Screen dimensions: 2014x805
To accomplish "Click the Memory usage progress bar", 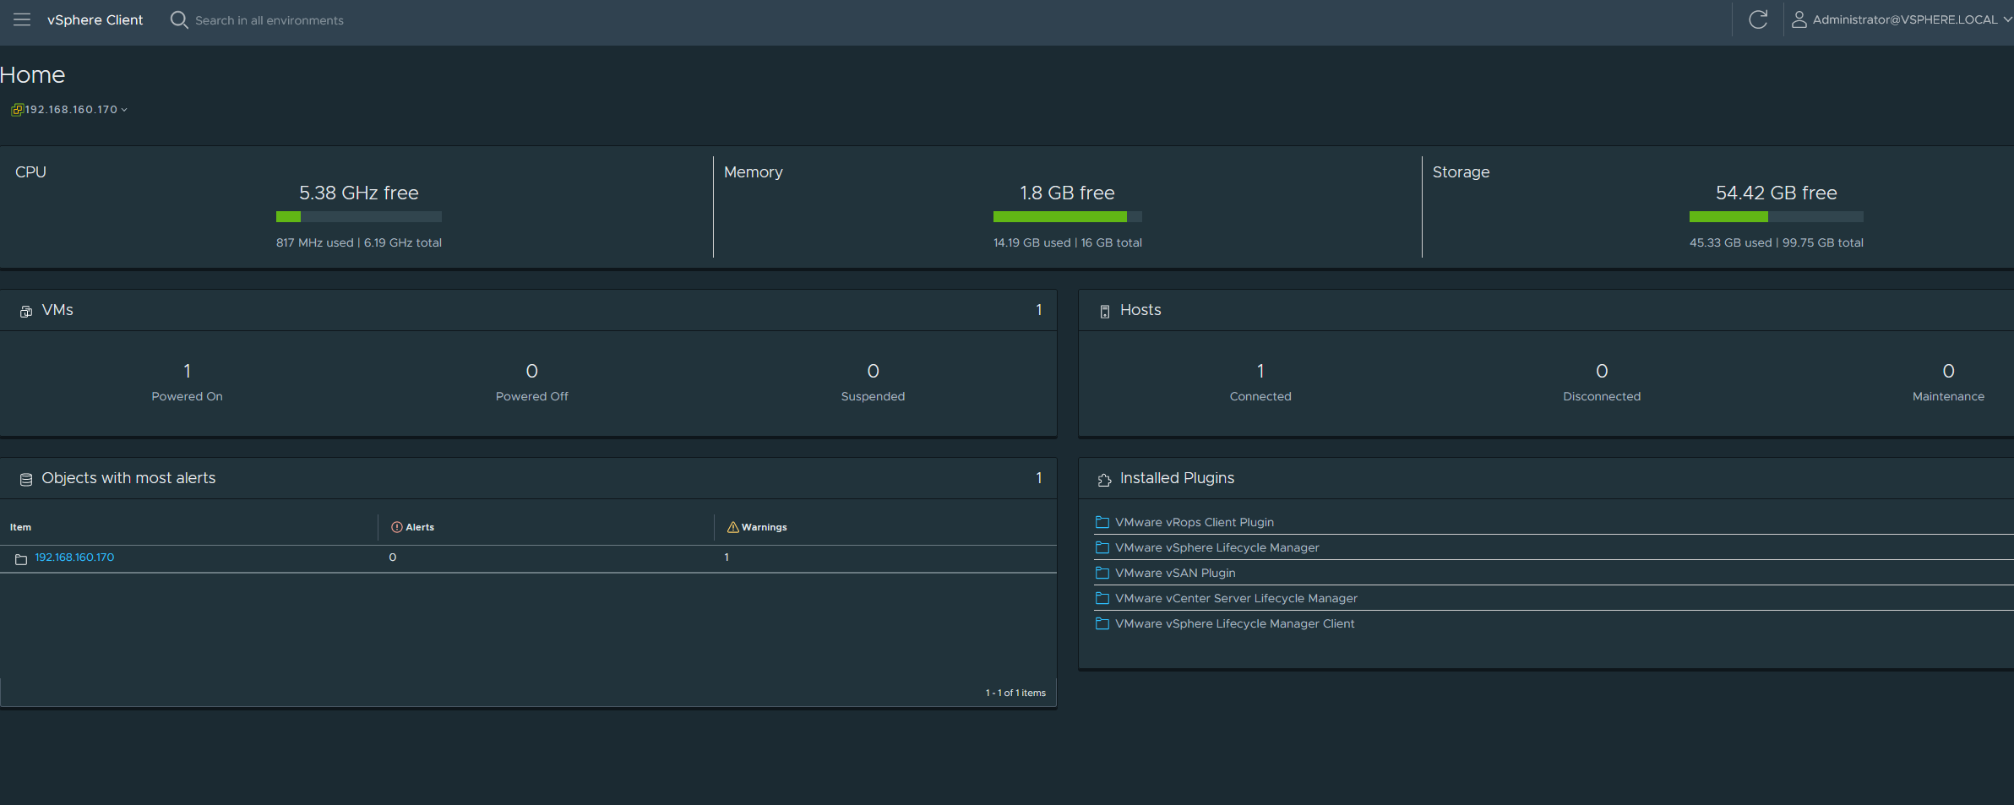I will [1068, 217].
